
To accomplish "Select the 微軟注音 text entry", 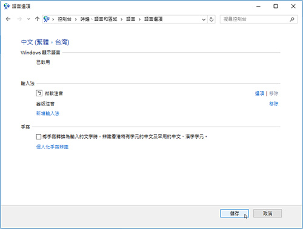I will tap(54, 93).
